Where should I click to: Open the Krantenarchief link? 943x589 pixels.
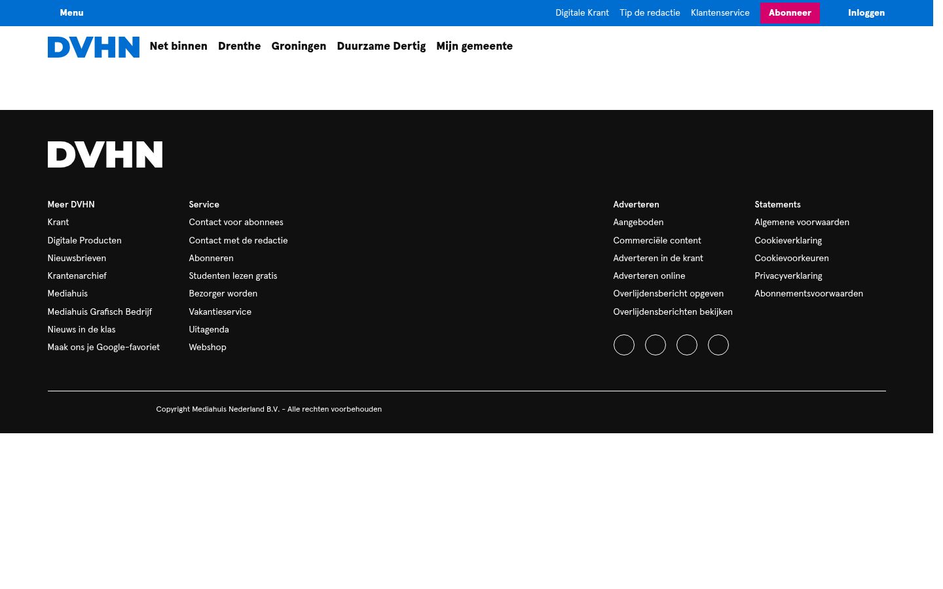click(x=77, y=276)
